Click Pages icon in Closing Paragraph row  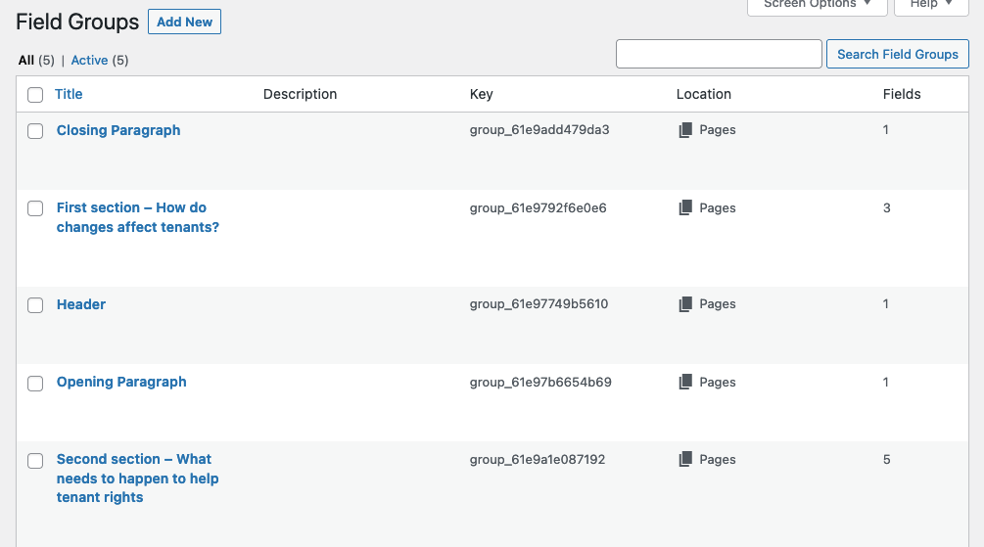tap(685, 130)
